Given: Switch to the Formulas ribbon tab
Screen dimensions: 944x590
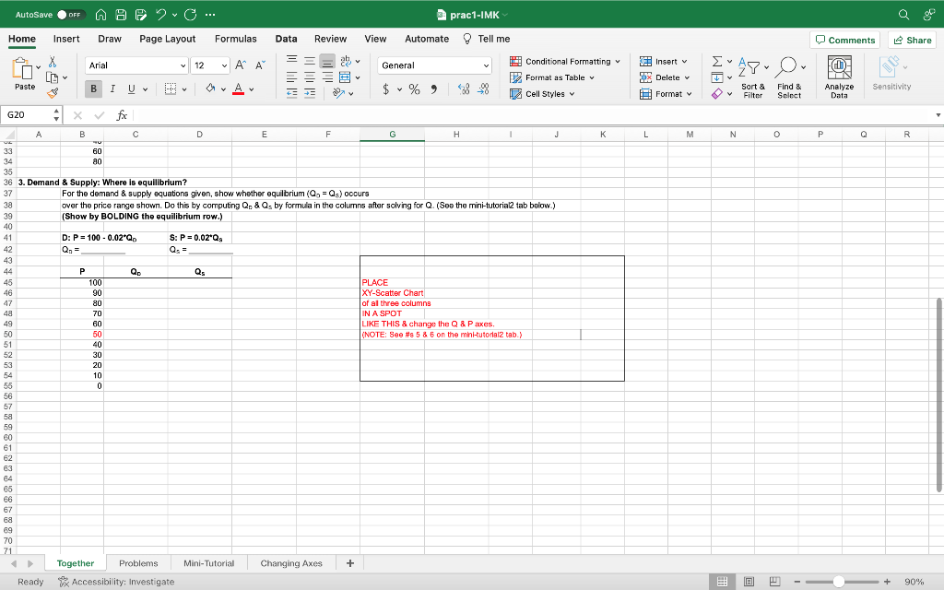Looking at the screenshot, I should coord(236,39).
